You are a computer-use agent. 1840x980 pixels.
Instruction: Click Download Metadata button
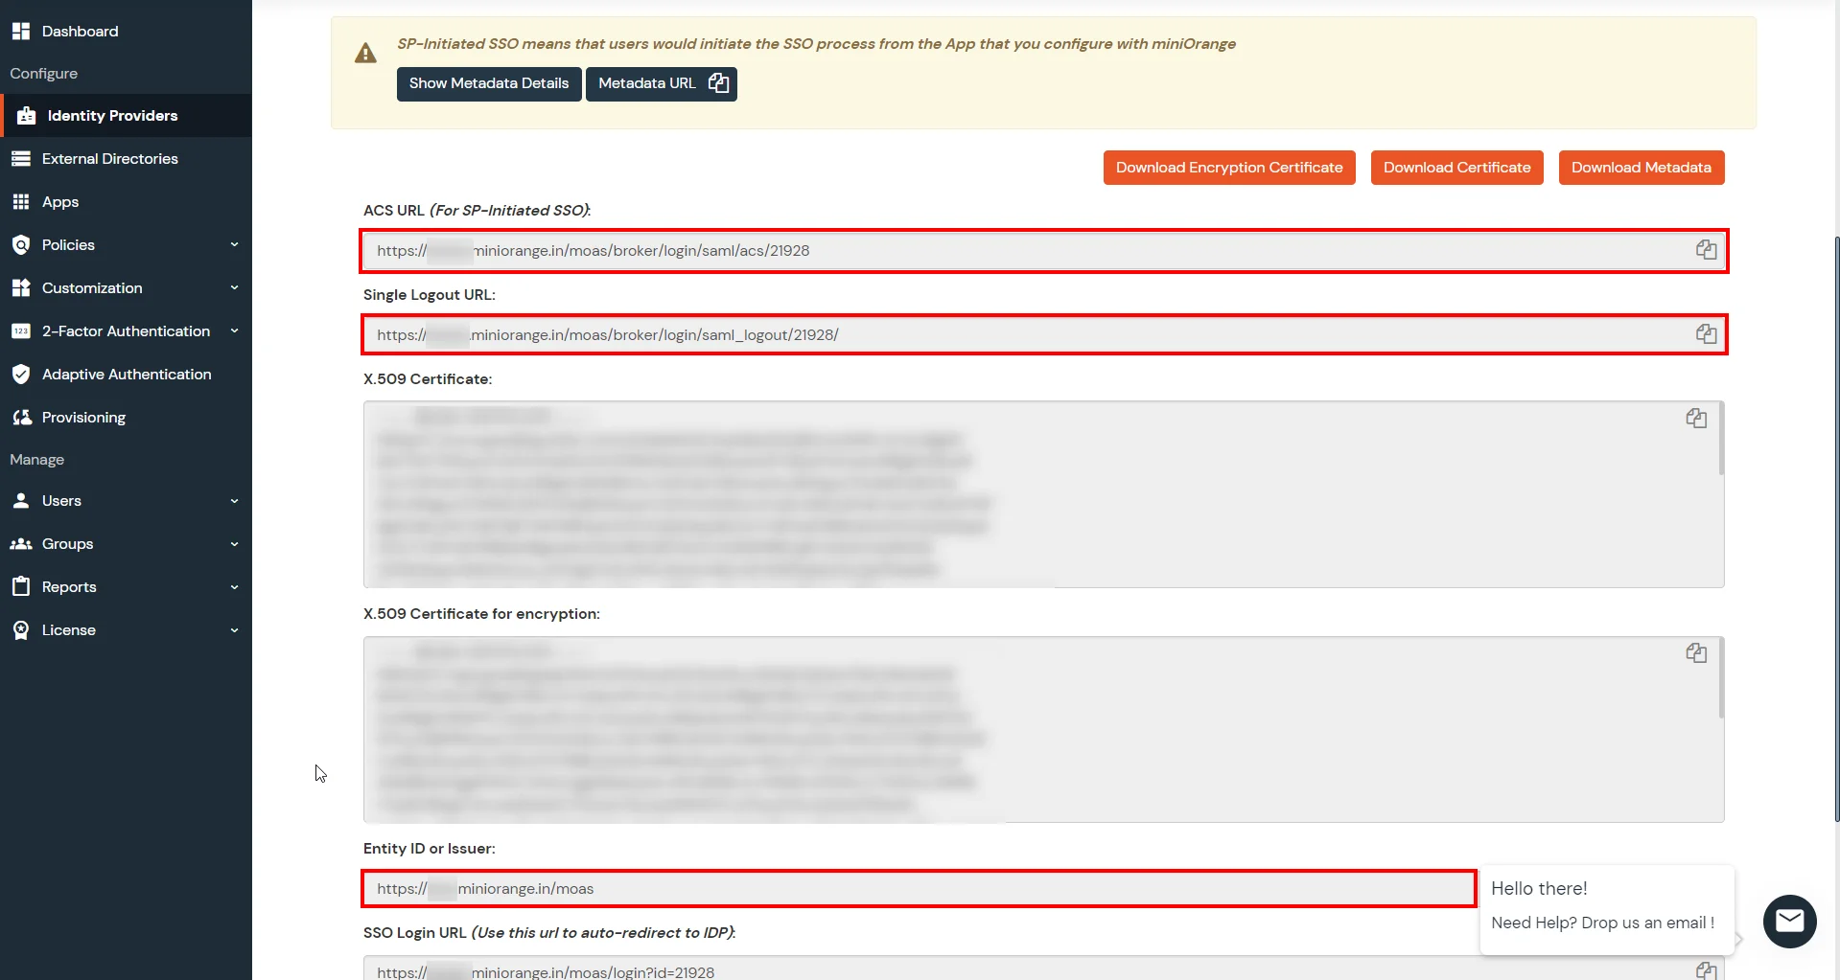pos(1641,168)
